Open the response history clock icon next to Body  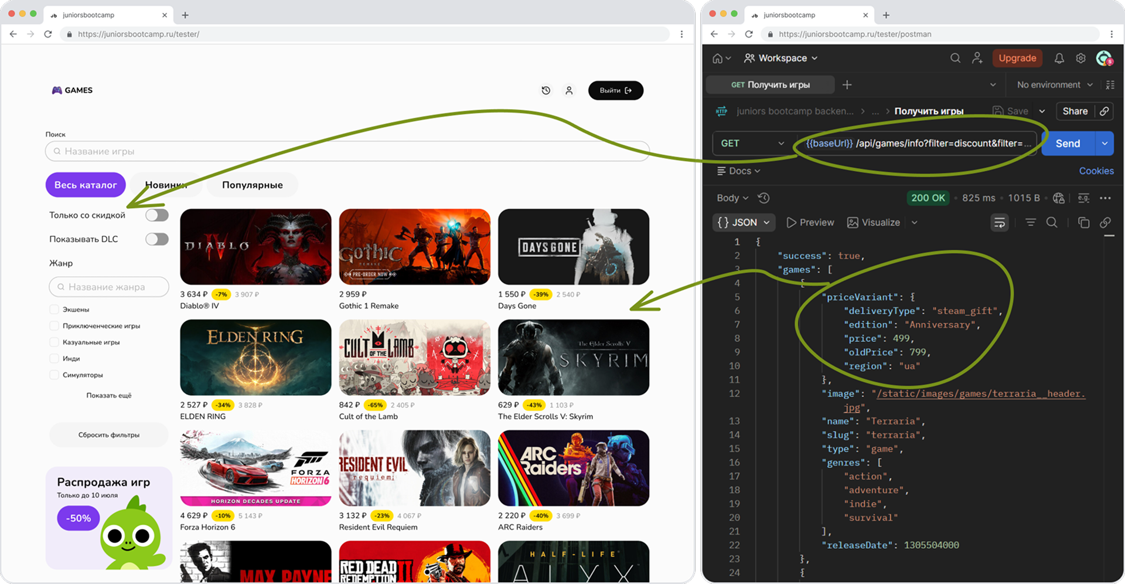click(764, 198)
